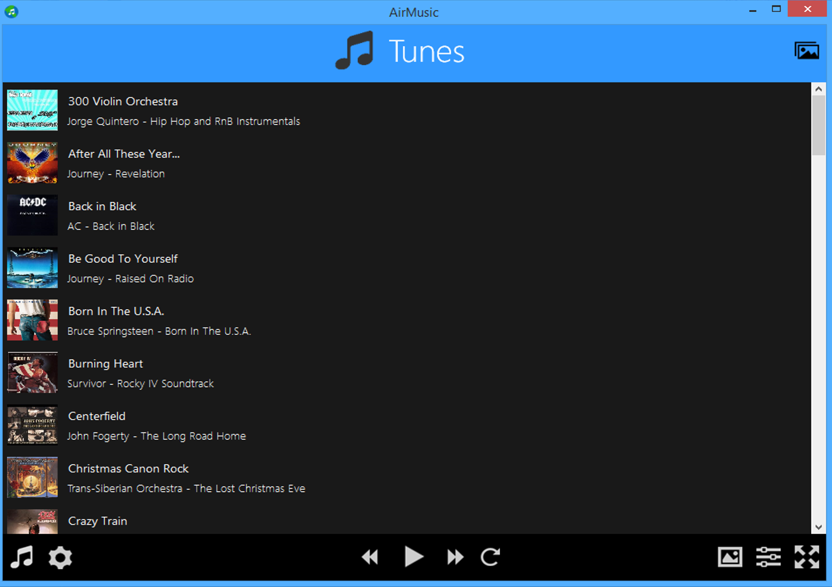Open the settings gear
The width and height of the screenshot is (832, 587).
pos(60,557)
